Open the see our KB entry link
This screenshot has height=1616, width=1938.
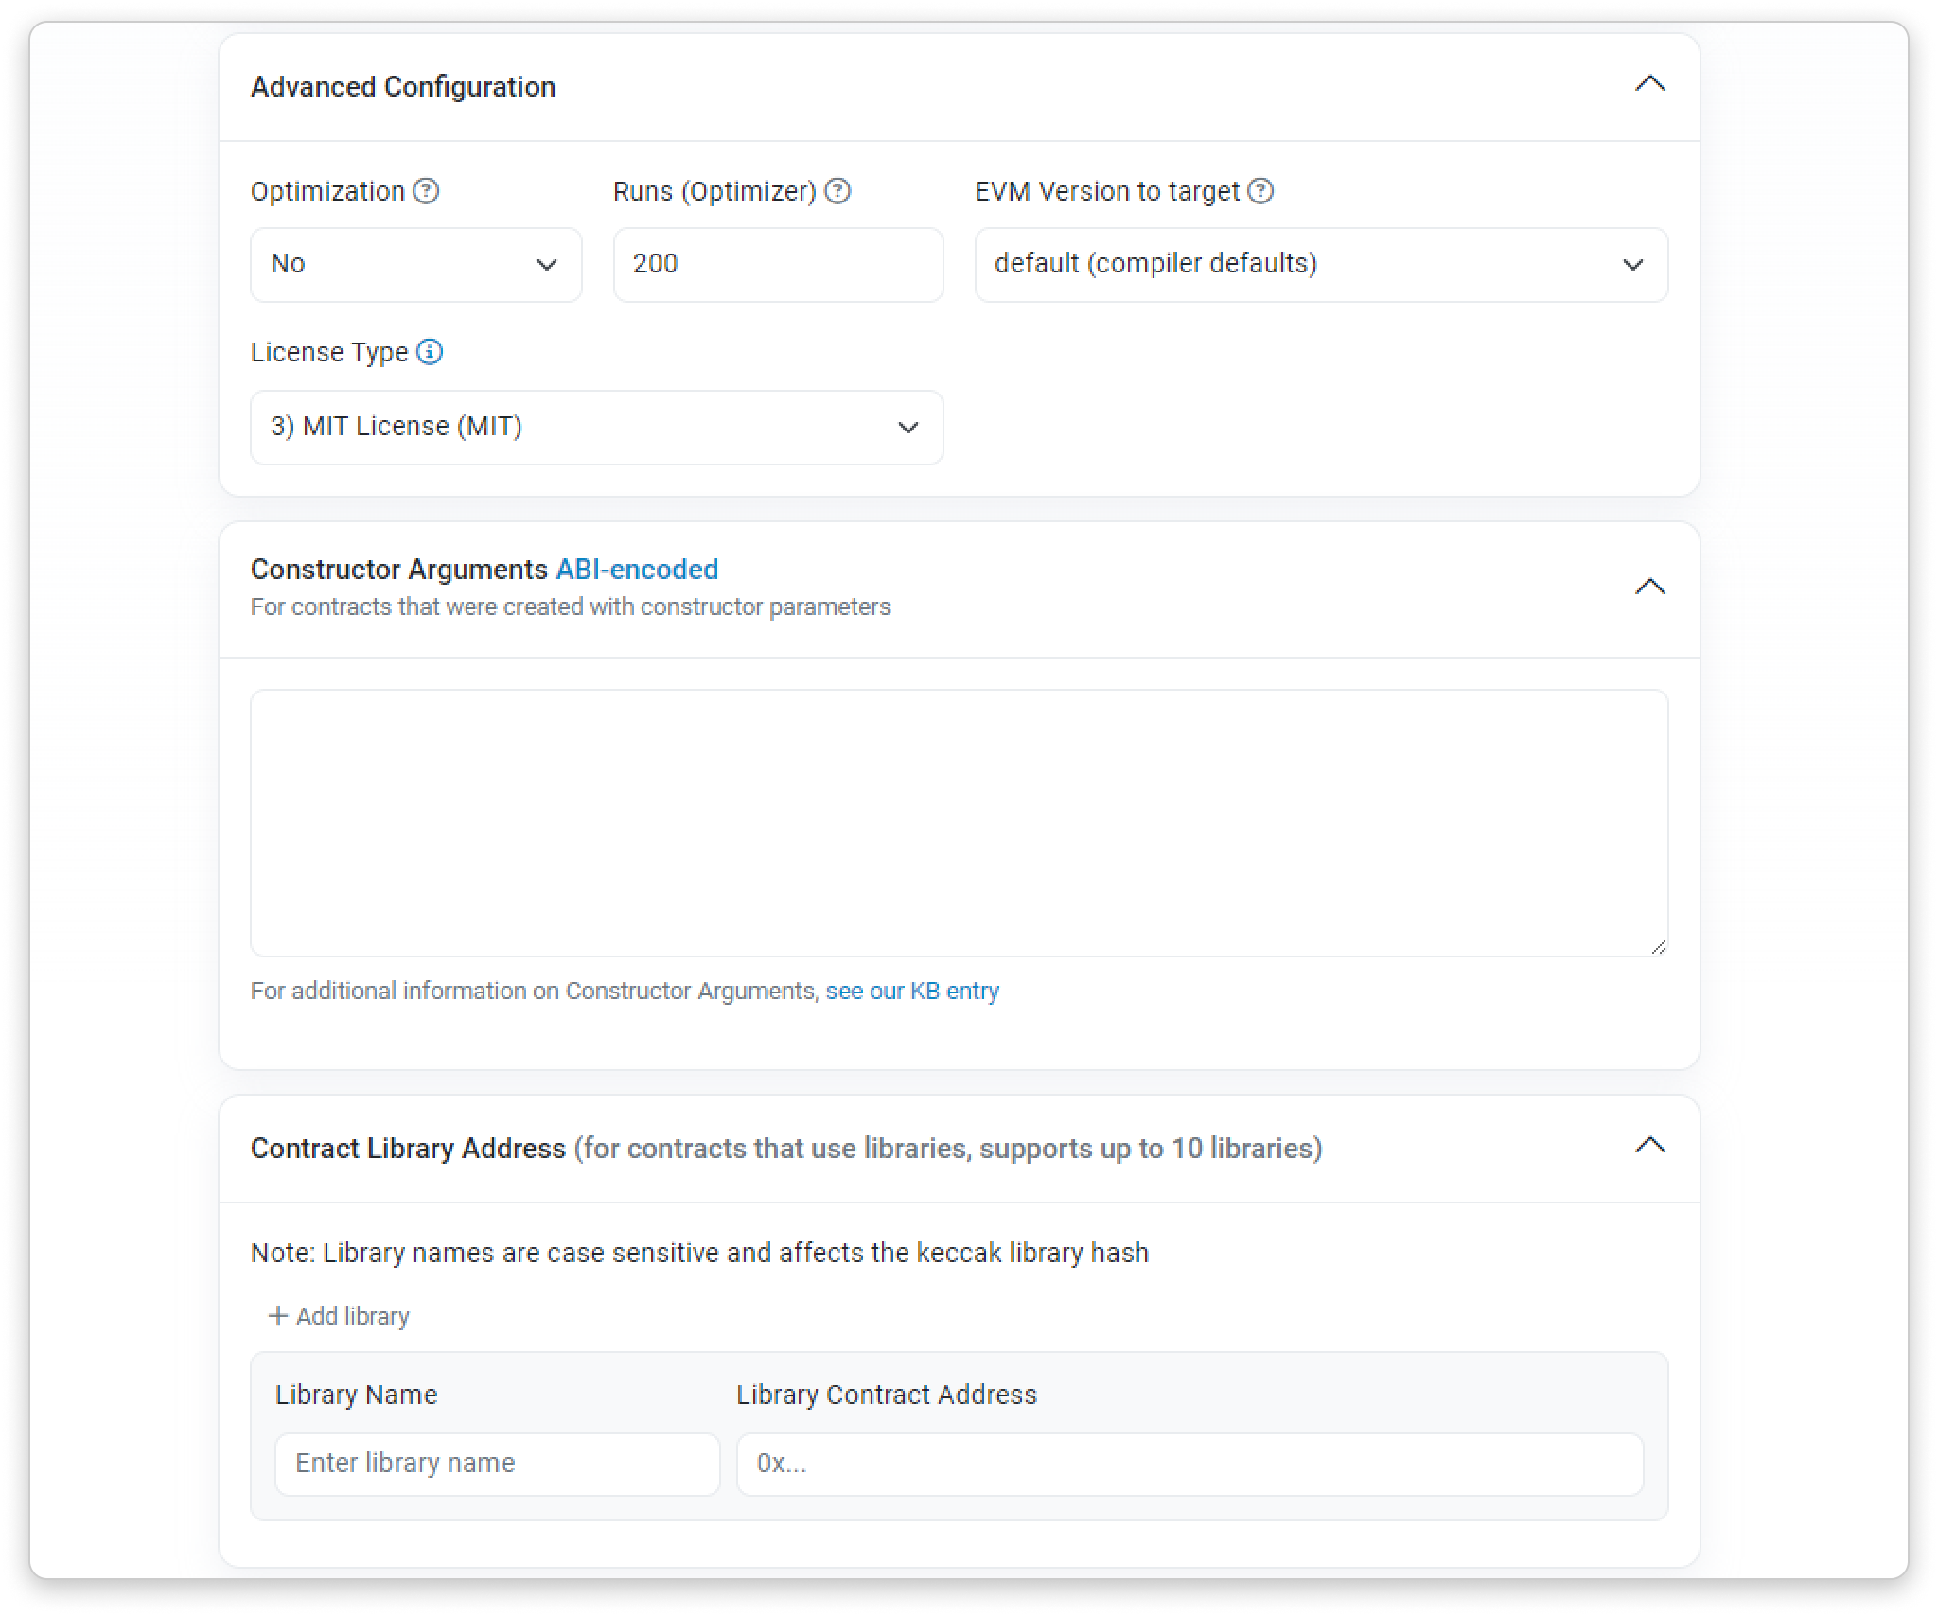click(911, 991)
